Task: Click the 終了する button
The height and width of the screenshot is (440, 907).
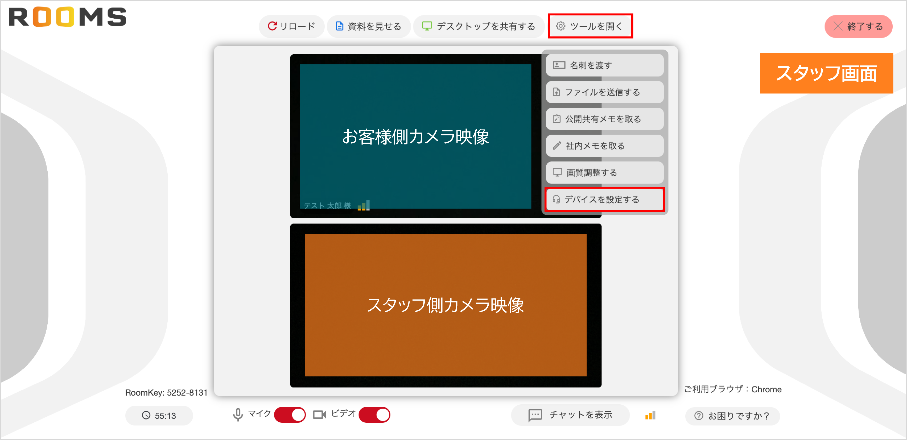Action: [x=858, y=26]
